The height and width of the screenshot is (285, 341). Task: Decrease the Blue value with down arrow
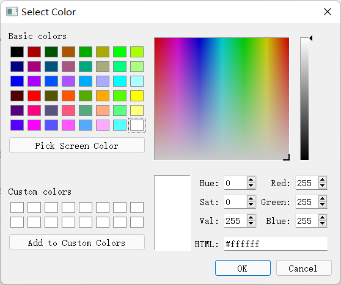323,223
